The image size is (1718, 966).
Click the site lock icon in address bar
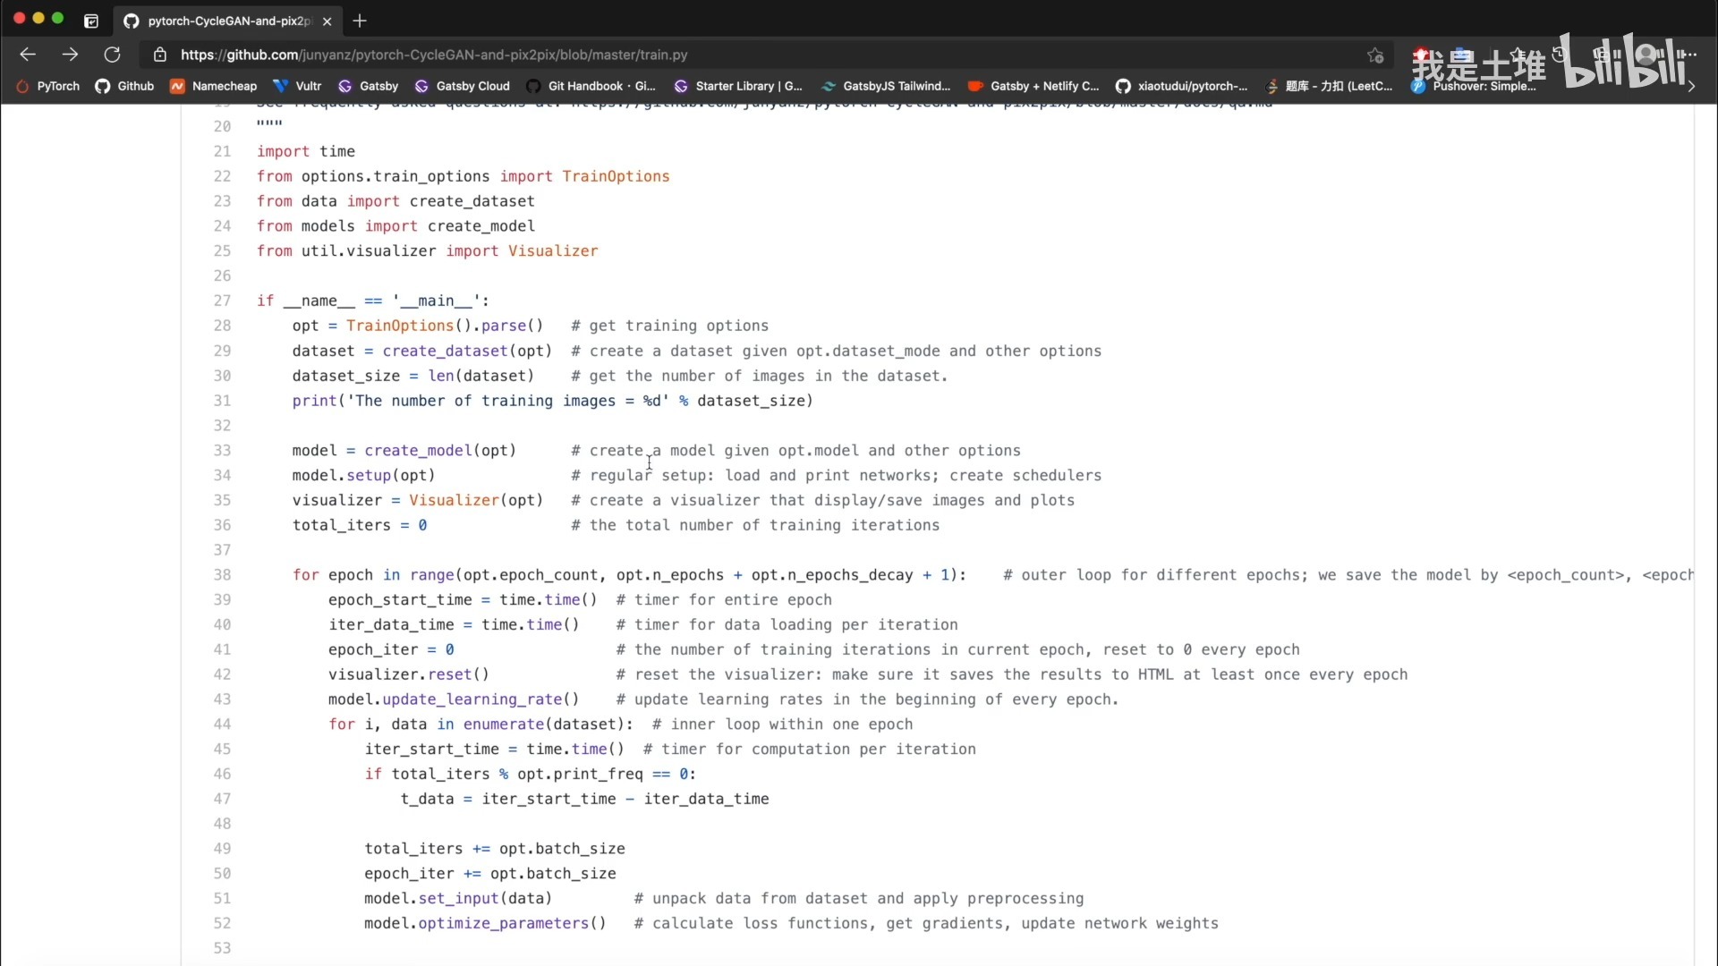tap(160, 55)
